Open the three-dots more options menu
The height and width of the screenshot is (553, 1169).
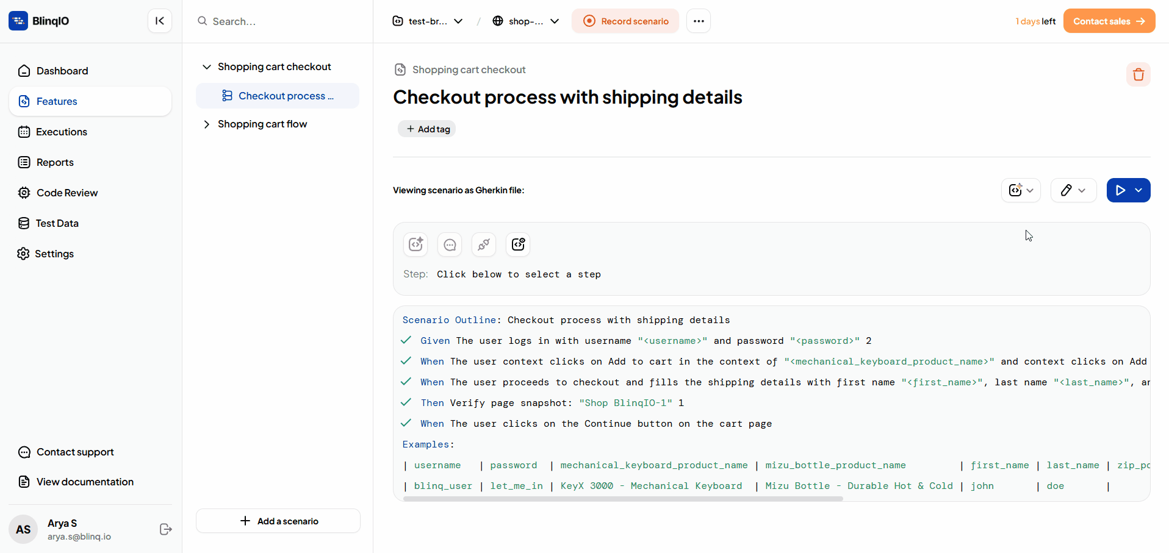tap(699, 21)
